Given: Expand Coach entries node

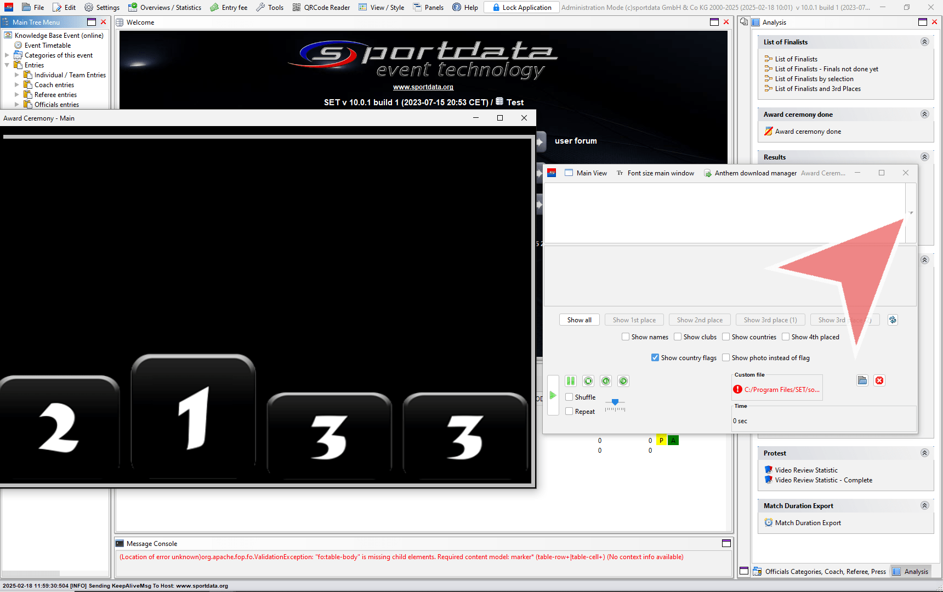Looking at the screenshot, I should [x=16, y=85].
